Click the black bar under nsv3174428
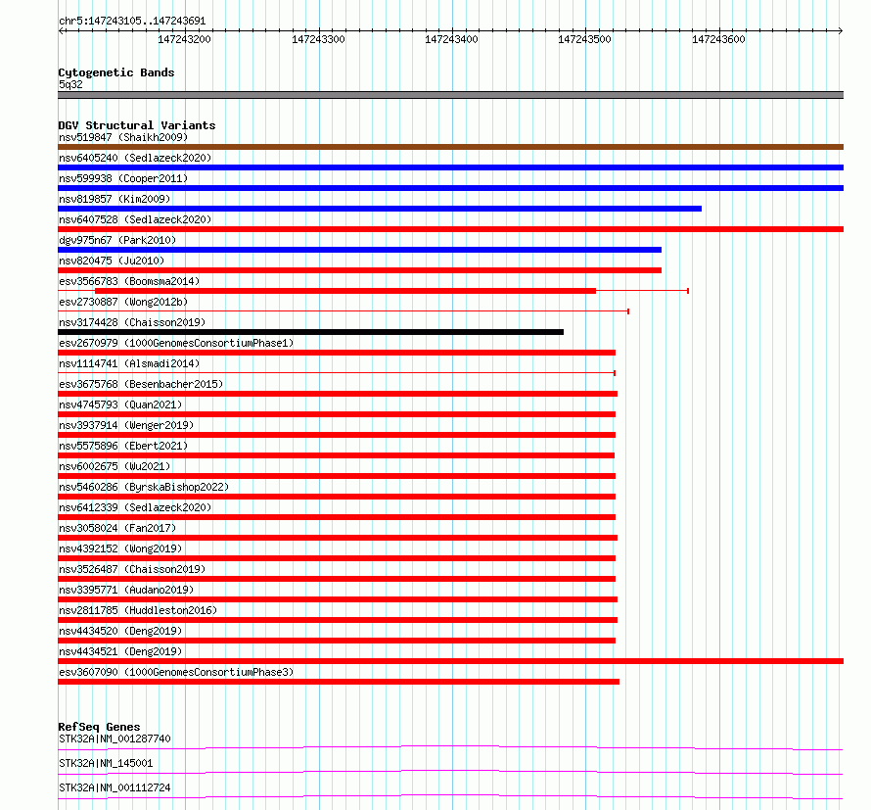The height and width of the screenshot is (810, 871). (x=310, y=332)
